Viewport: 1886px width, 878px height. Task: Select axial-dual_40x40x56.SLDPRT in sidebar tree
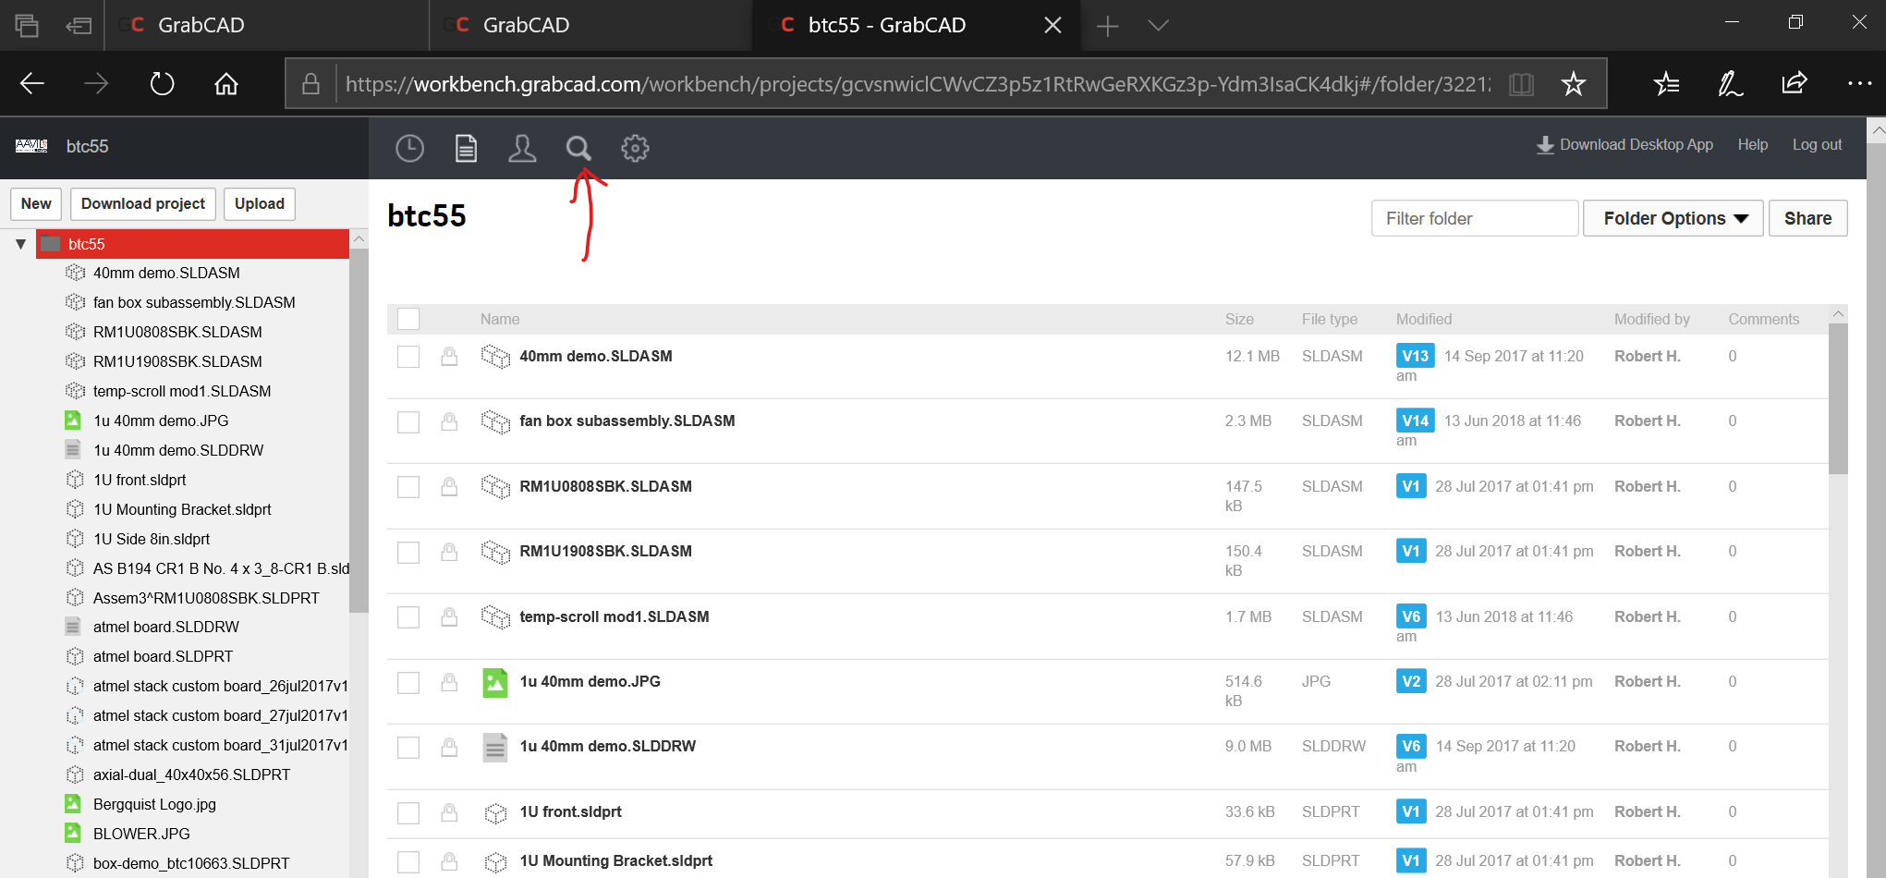coord(191,774)
